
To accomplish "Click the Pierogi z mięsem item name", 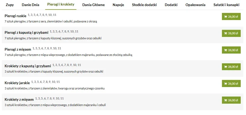I will [x=18, y=50].
